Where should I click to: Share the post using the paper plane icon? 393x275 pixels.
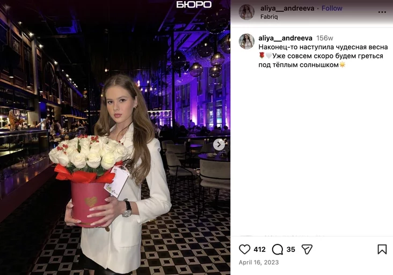(x=307, y=249)
